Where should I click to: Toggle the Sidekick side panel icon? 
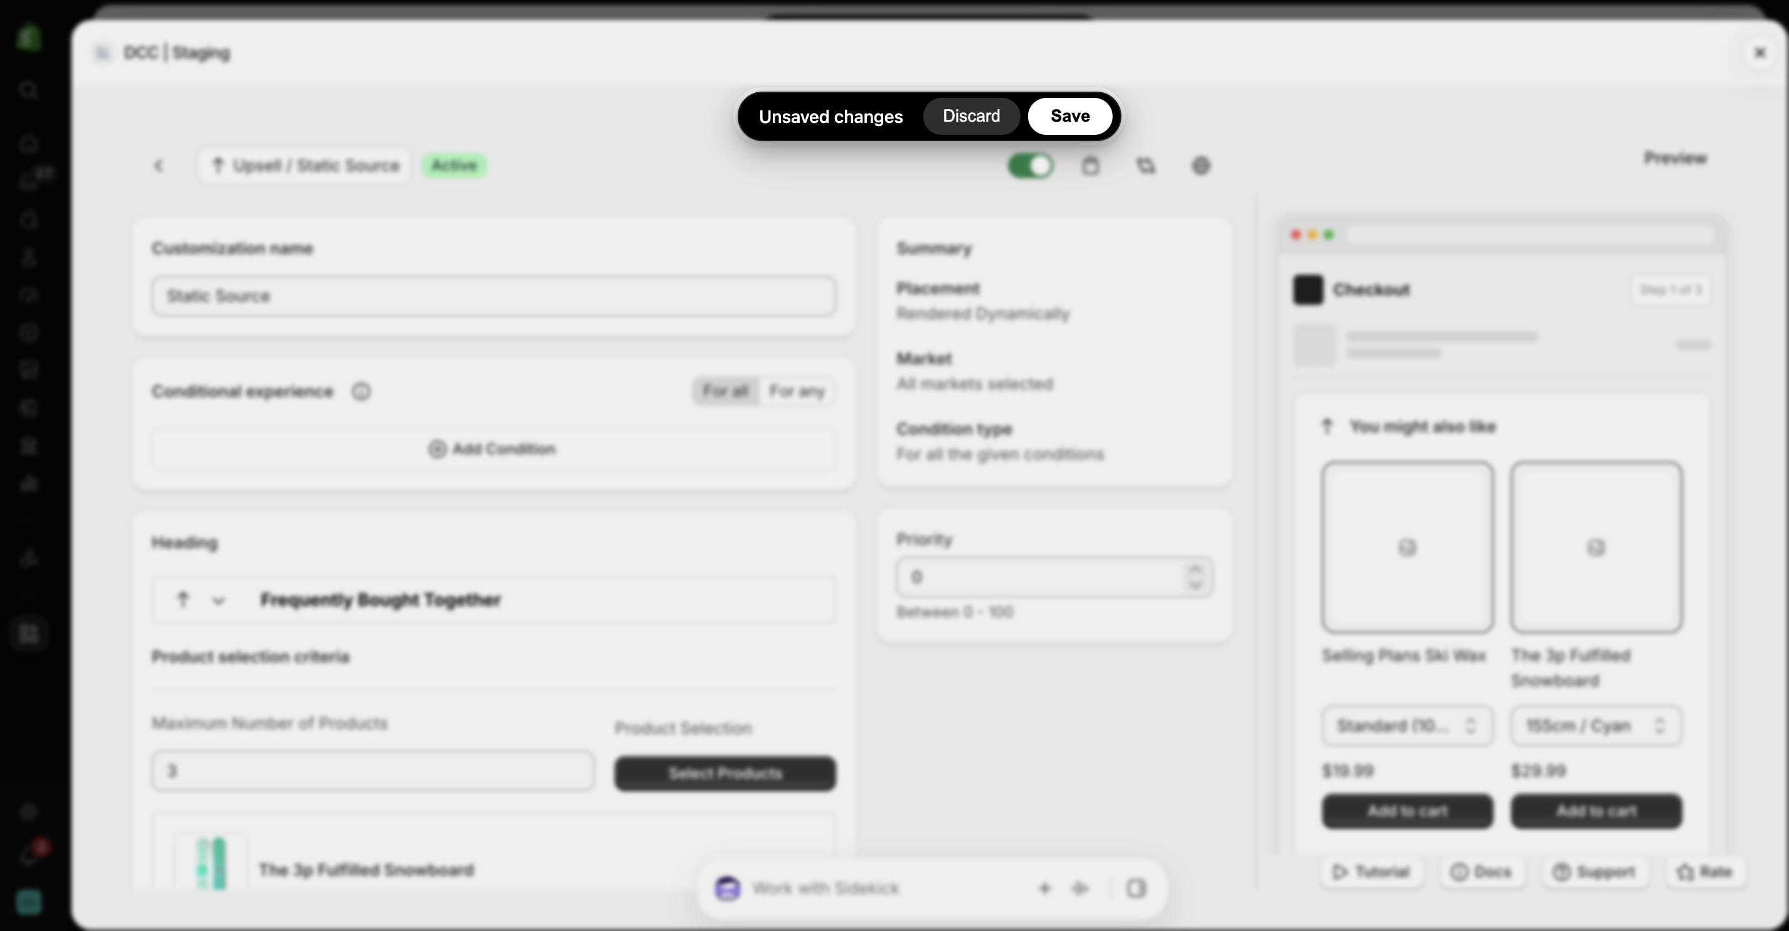click(x=1136, y=888)
